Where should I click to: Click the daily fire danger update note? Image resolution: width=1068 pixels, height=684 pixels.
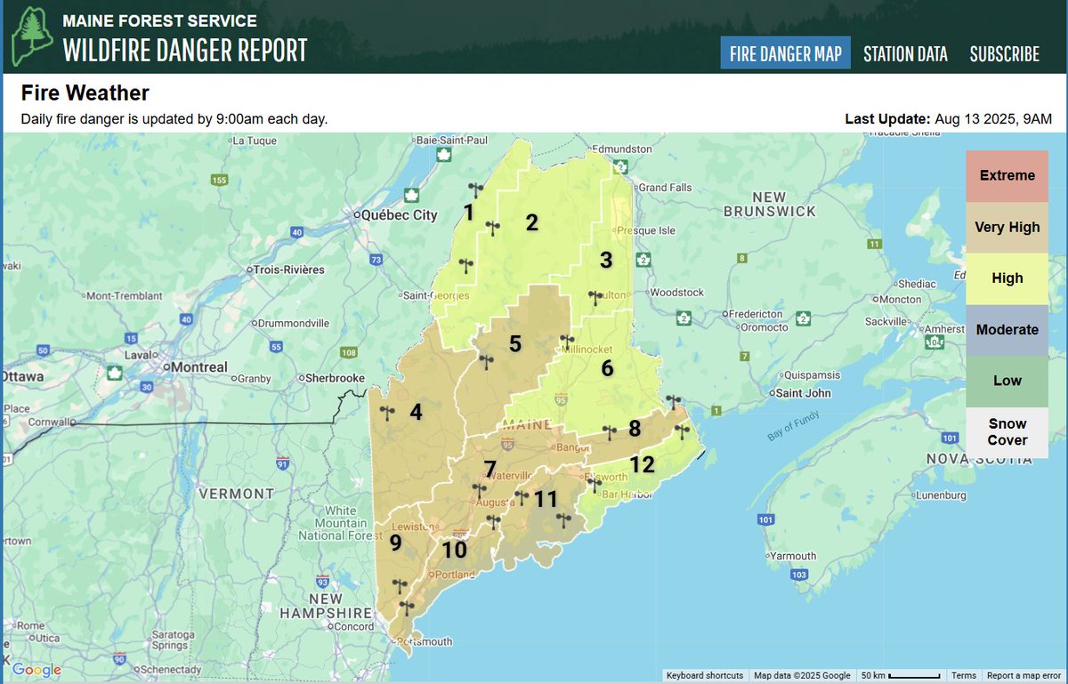174,118
